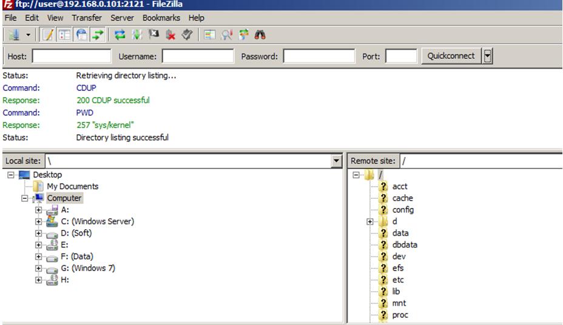Image resolution: width=563 pixels, height=325 pixels.
Task: Select the remote dbdata folder
Action: pos(405,244)
